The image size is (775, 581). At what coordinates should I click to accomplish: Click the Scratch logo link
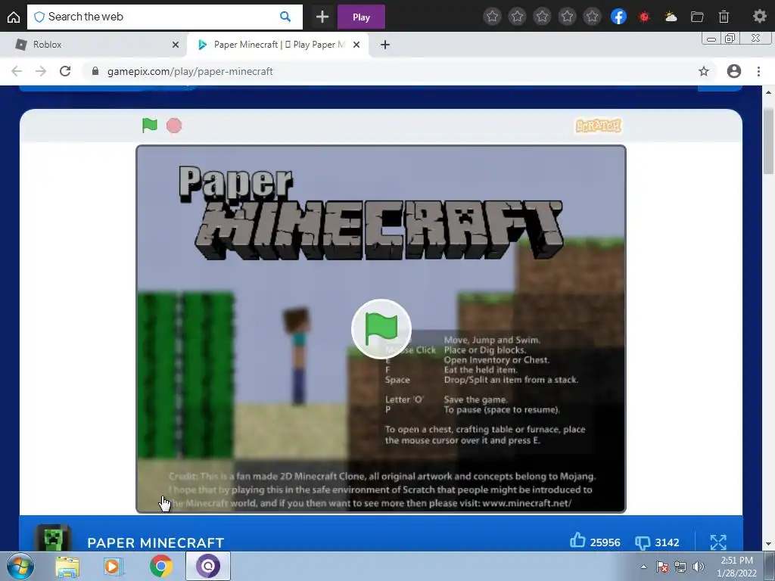click(599, 126)
